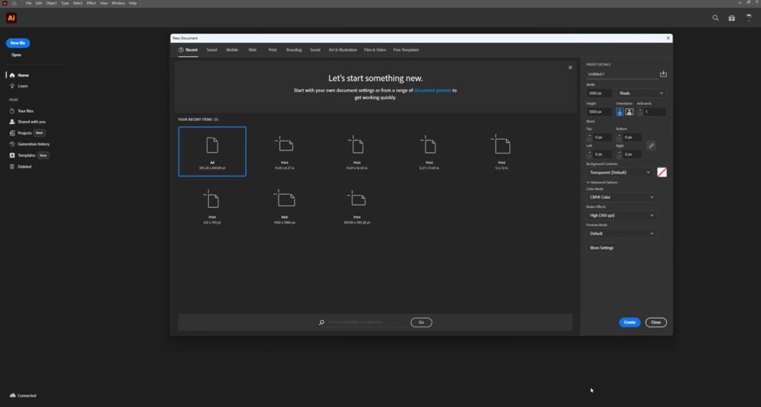Click the background color swatch
The image size is (761, 407).
(x=661, y=172)
